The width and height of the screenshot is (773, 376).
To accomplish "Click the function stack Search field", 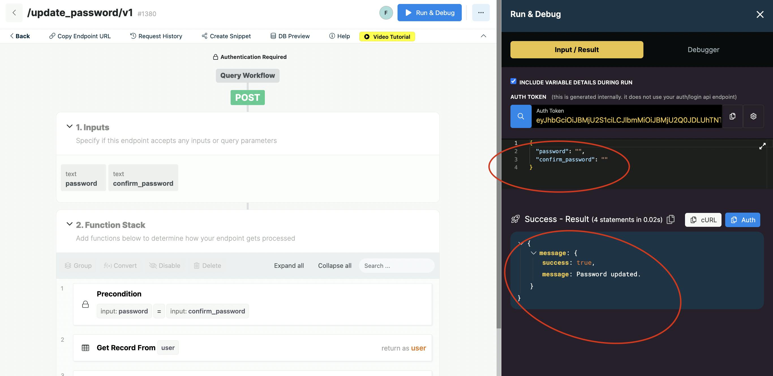I will (x=396, y=266).
